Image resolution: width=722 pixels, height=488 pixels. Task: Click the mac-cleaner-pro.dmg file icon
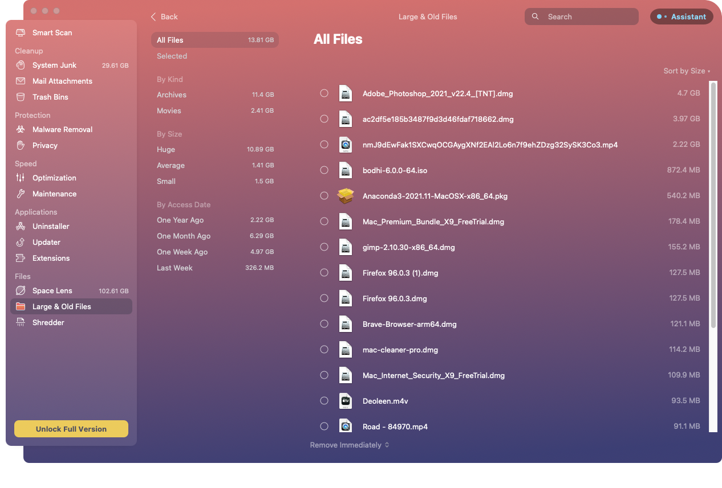coord(346,350)
